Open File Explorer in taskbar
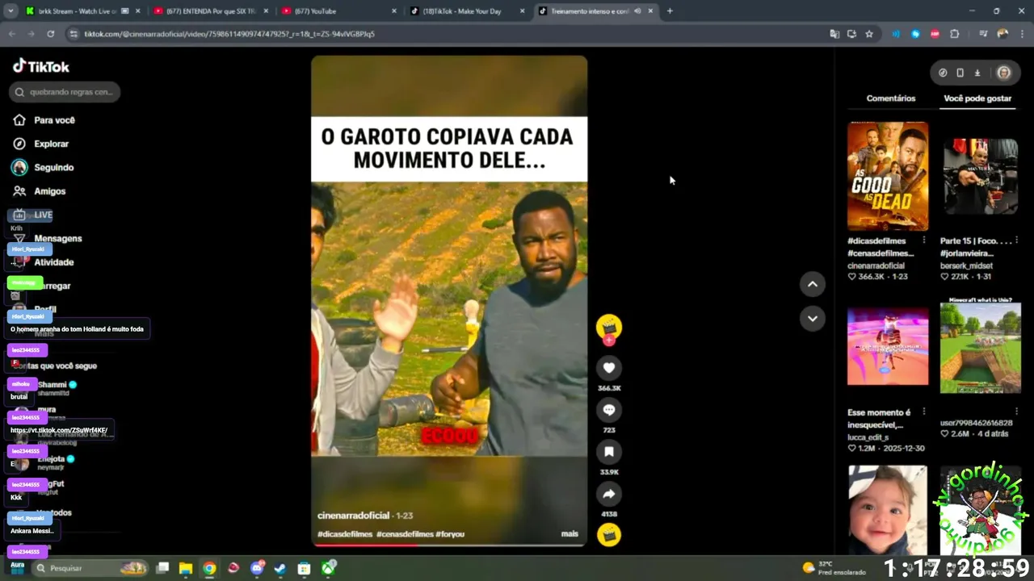Viewport: 1034px width, 581px height. 186,568
